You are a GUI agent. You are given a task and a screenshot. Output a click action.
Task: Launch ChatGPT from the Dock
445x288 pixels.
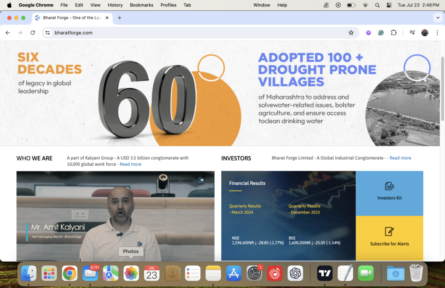[296, 273]
